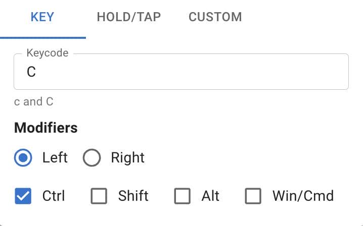Click the Modifiers section heading
Screen dimensions: 363x226
point(46,128)
